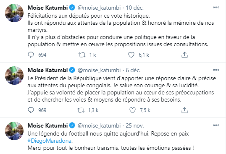Retweet the 6 déc. tweet with 1,3 k retweets

pyautogui.click(x=81, y=110)
